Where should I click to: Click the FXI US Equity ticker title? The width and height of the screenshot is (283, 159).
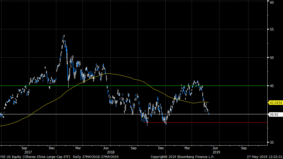(x=35, y=157)
